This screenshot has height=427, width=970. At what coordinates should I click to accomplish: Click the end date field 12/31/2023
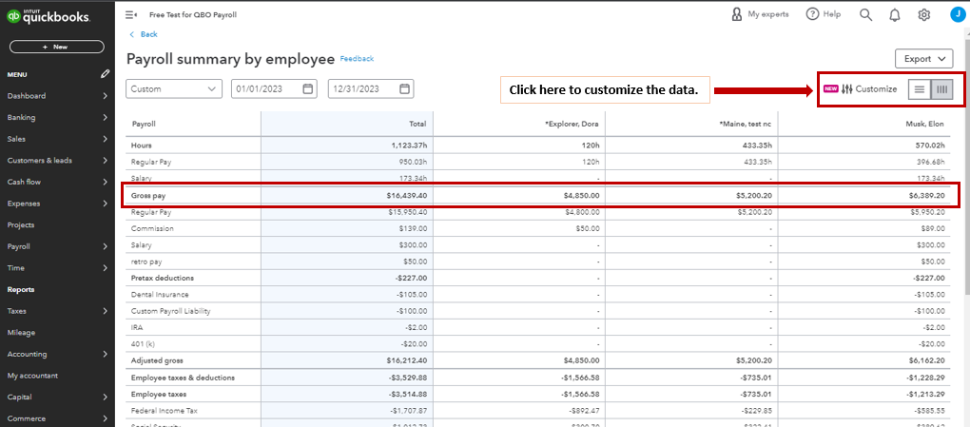[x=371, y=88]
